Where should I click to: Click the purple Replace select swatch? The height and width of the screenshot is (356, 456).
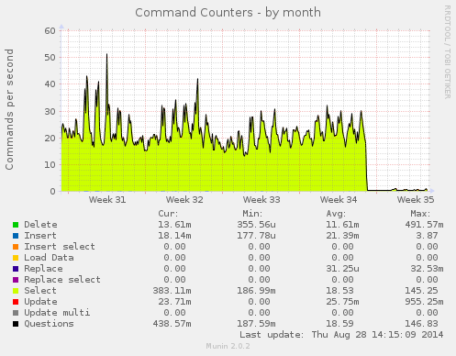point(16,280)
